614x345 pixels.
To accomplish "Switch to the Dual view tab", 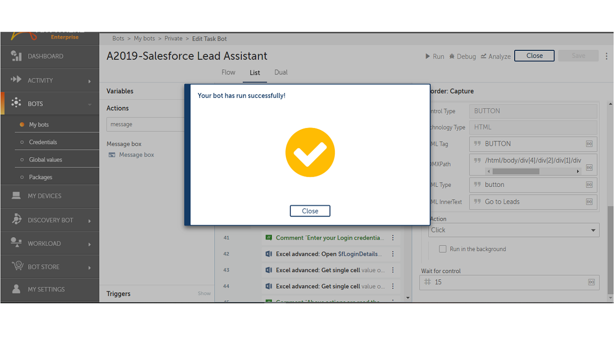I will [x=281, y=72].
